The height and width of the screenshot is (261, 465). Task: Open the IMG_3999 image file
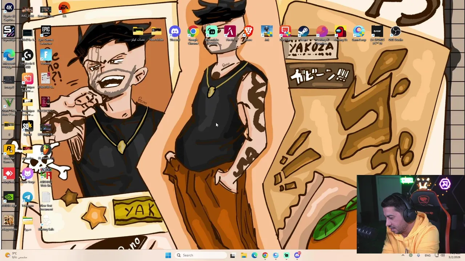[x=27, y=11]
